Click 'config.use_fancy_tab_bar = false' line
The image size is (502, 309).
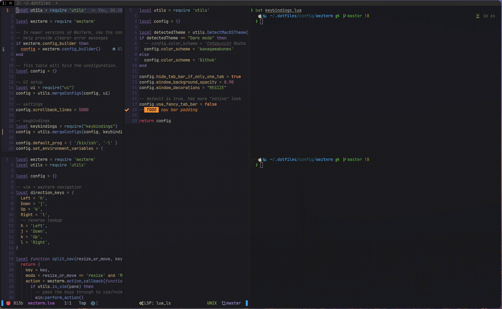coord(178,104)
